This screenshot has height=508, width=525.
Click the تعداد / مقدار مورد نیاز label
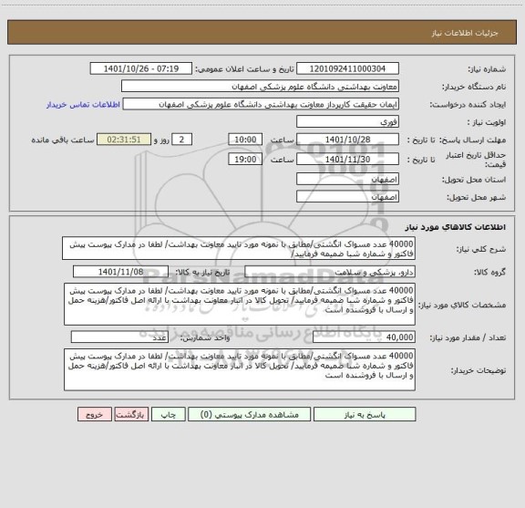point(468,337)
